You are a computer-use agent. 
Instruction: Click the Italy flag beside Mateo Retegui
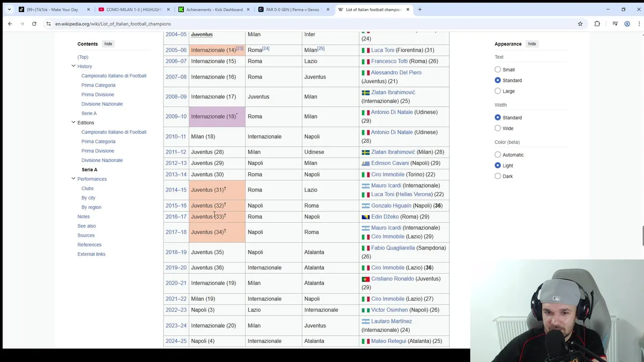[x=366, y=341]
